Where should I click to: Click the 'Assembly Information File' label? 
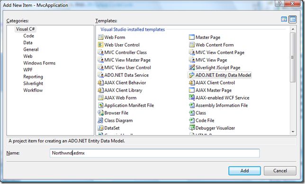[x=222, y=105]
